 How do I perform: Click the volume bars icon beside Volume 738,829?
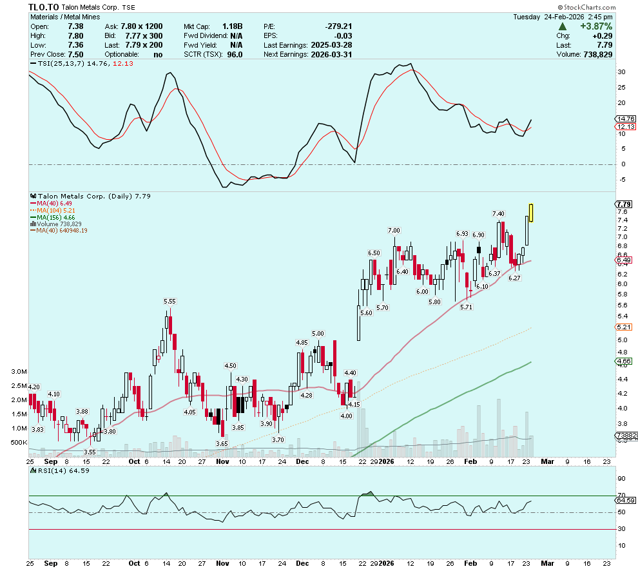pyautogui.click(x=33, y=224)
